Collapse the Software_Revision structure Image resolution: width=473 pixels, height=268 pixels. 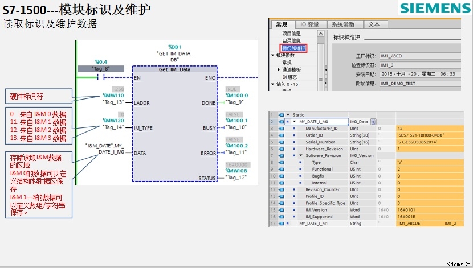click(301, 155)
